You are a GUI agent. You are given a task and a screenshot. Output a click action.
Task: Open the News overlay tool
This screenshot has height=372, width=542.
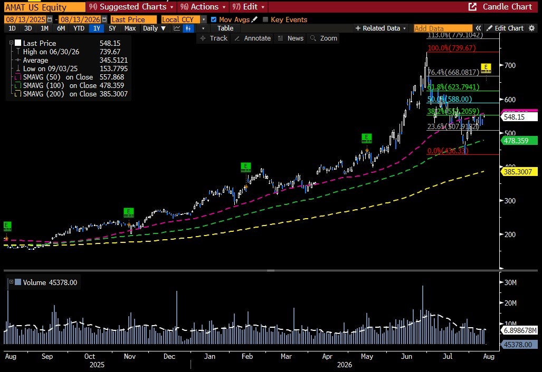click(x=291, y=38)
